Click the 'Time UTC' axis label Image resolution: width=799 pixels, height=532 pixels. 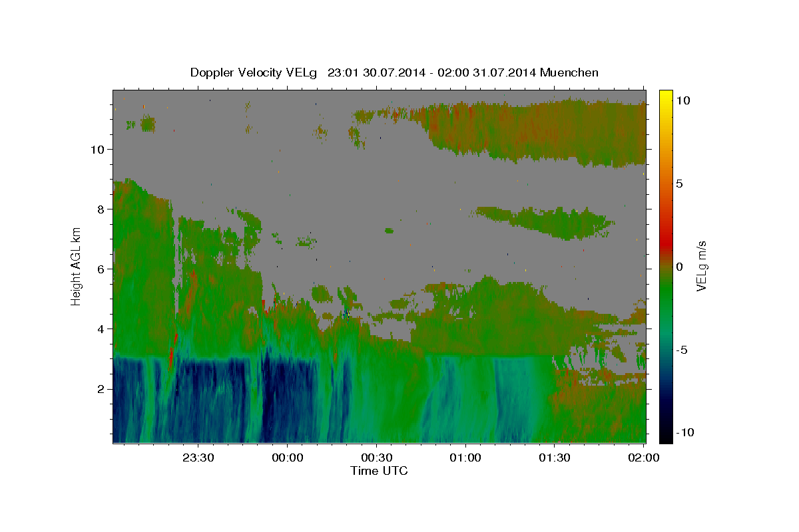(x=379, y=471)
